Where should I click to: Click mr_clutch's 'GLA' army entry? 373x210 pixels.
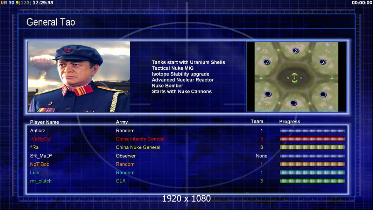pos(121,181)
